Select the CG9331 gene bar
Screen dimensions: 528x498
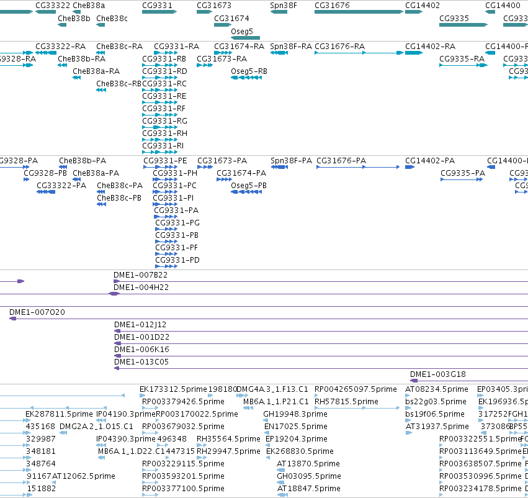(x=159, y=12)
